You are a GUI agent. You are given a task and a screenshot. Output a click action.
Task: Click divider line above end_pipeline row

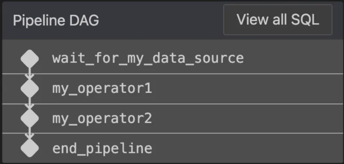click(191, 133)
